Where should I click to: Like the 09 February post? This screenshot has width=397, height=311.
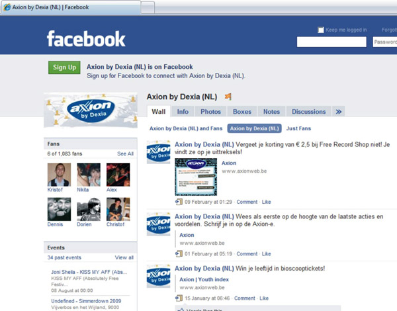coord(267,202)
